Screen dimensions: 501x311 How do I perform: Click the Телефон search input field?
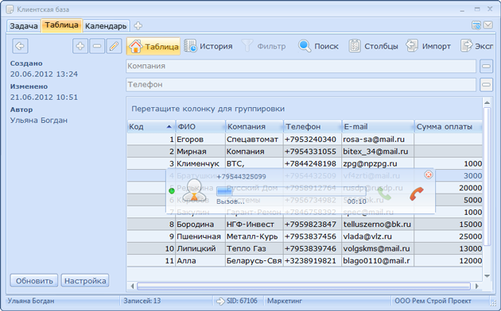(x=301, y=85)
